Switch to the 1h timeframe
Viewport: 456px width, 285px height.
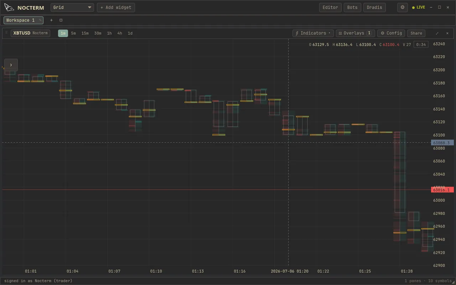(109, 33)
